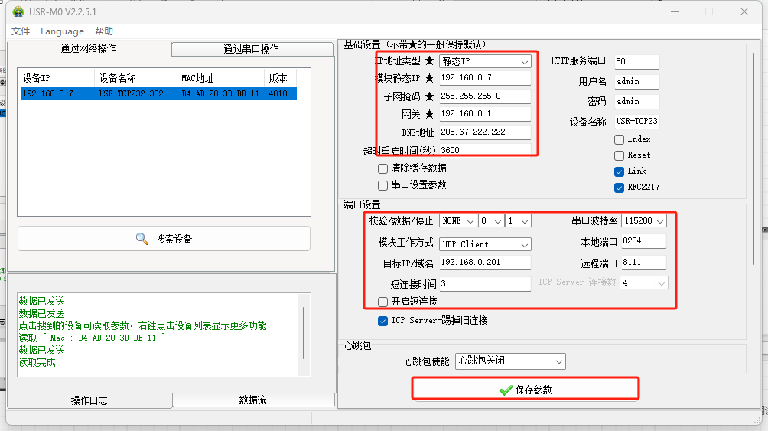Click the 保存参数 button
768x431 pixels.
(526, 390)
